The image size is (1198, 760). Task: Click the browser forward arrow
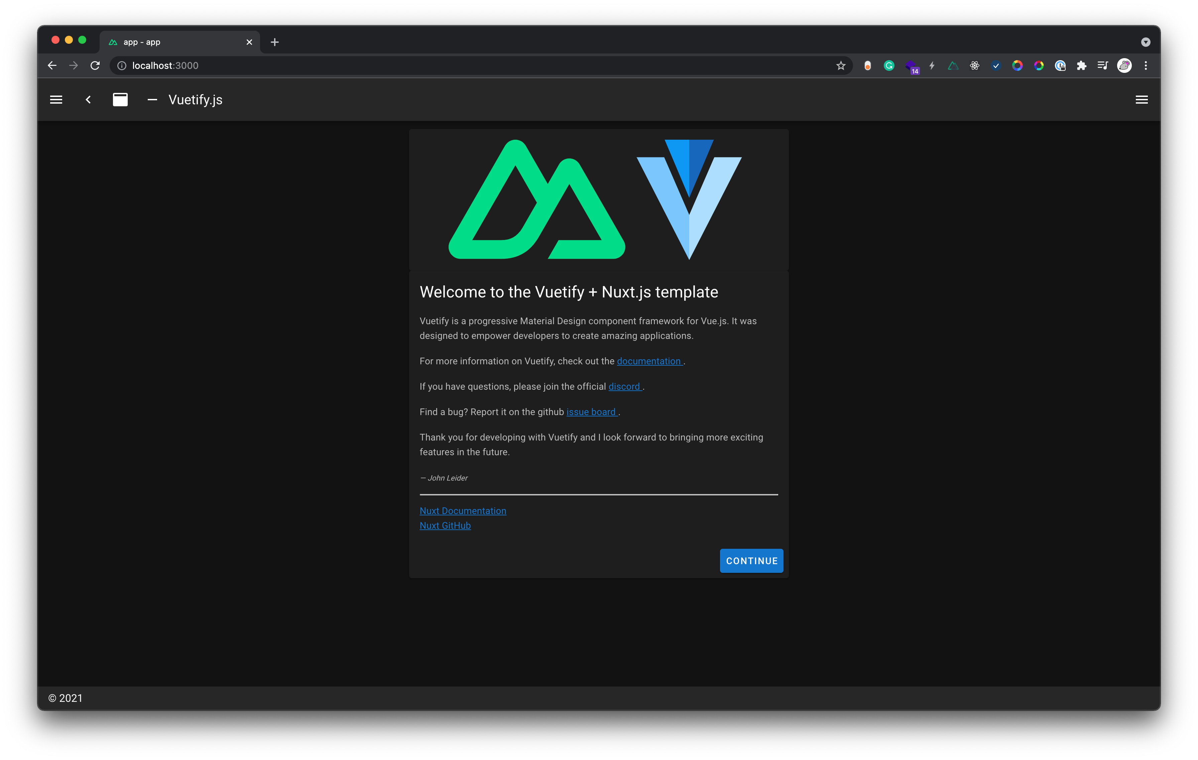coord(74,66)
